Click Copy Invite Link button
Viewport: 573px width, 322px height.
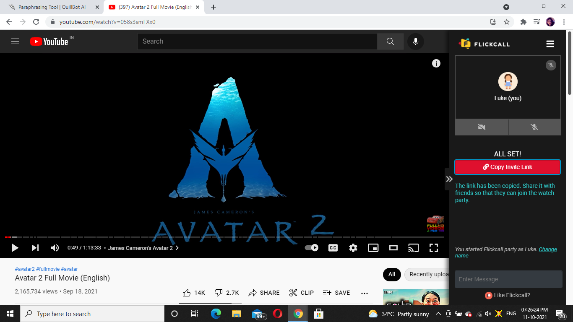[508, 167]
